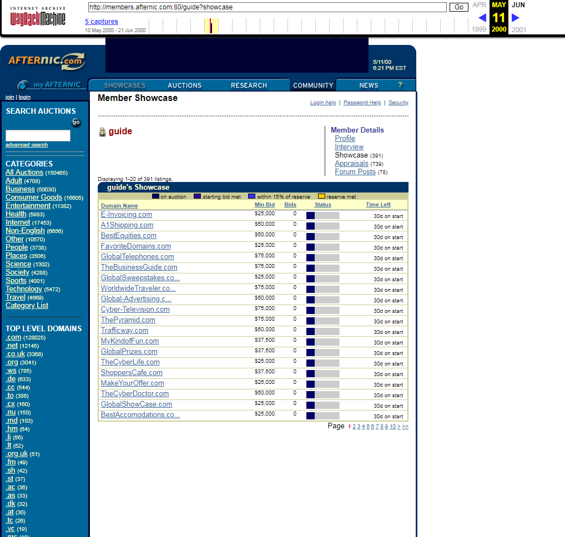Open the Business category
The width and height of the screenshot is (565, 537).
pyautogui.click(x=20, y=189)
